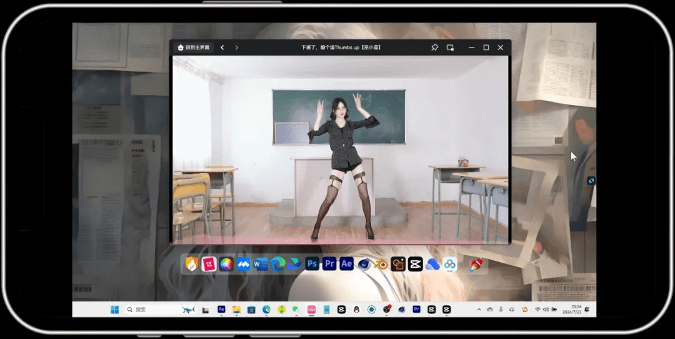Click the video to pause playback
This screenshot has height=339, width=675.
pyautogui.click(x=341, y=150)
